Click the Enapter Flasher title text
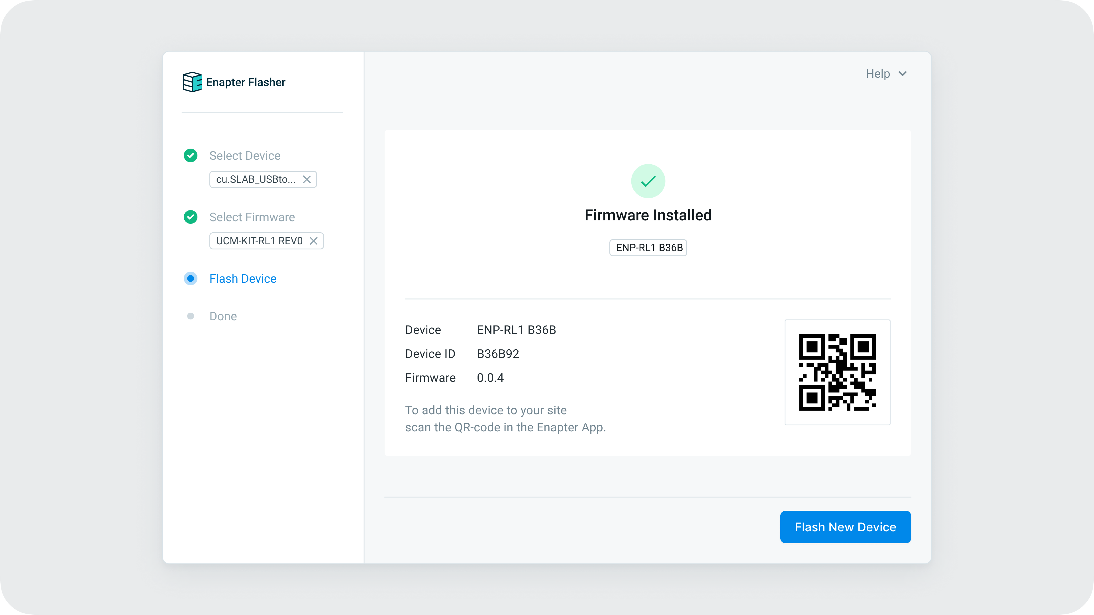This screenshot has height=615, width=1094. (246, 82)
